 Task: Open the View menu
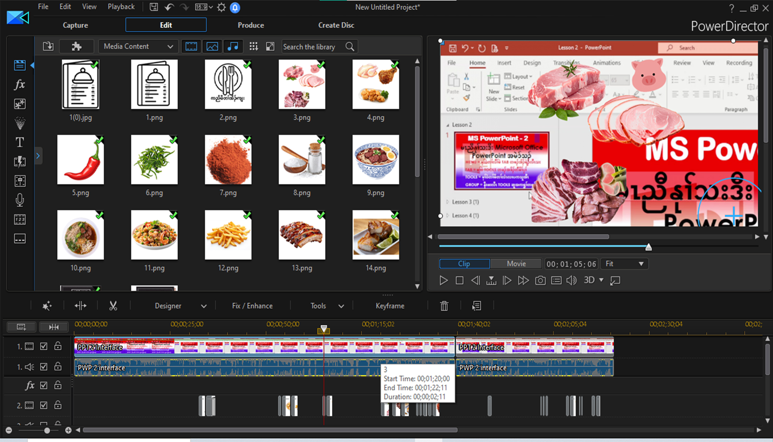point(89,7)
